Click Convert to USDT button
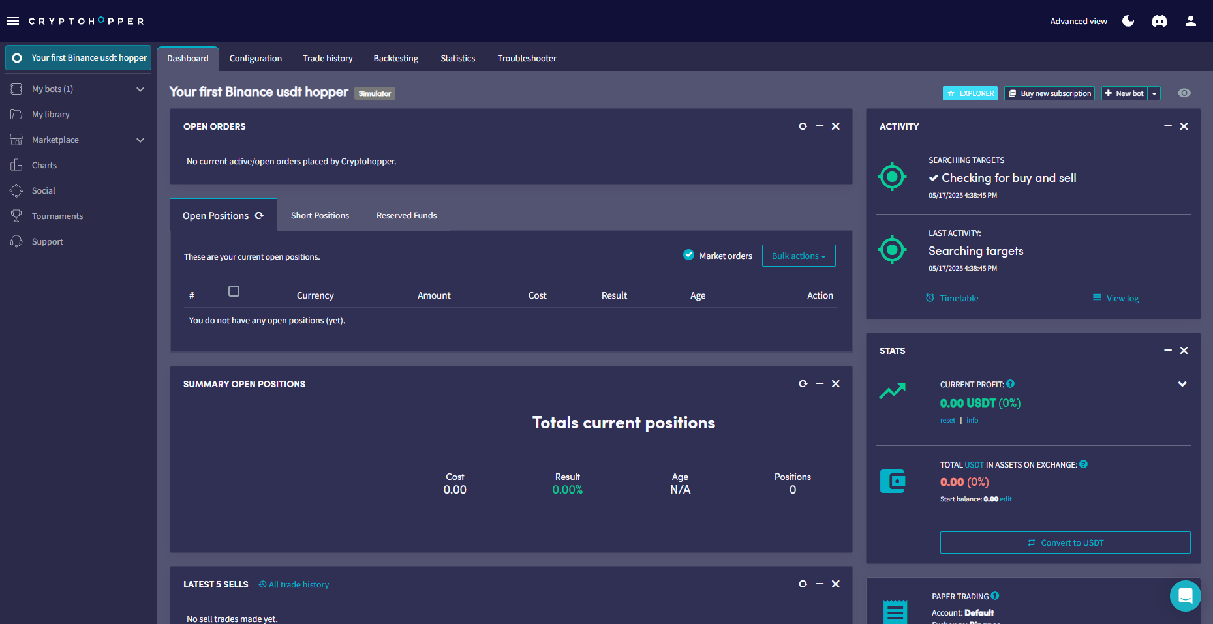 [1065, 542]
